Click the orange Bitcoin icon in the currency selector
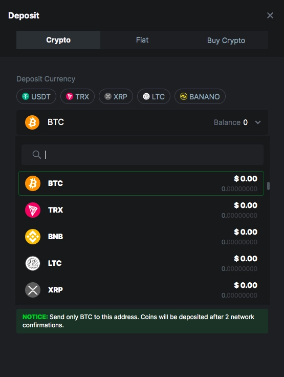This screenshot has height=377, width=284. [32, 122]
